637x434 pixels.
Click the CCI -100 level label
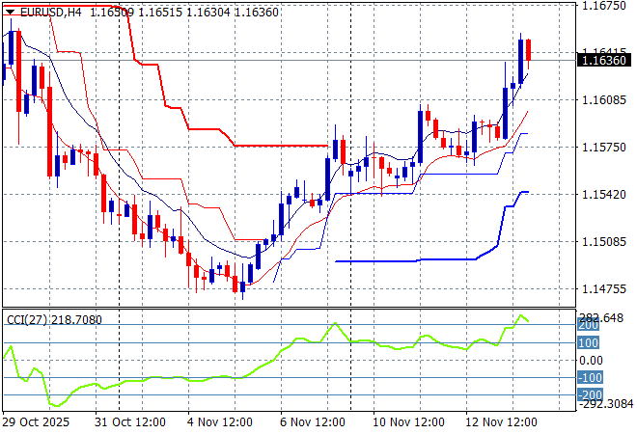[x=590, y=378]
